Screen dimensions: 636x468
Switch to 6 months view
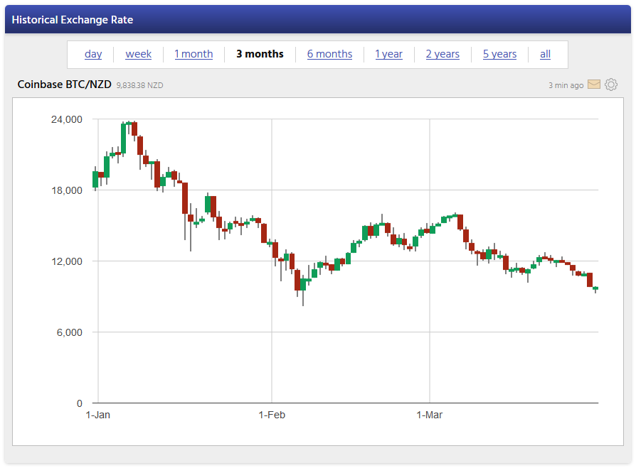tap(329, 54)
